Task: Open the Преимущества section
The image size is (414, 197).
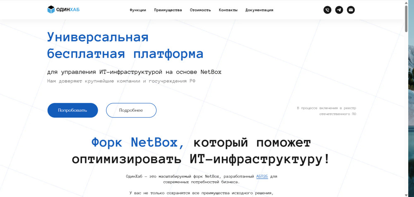Action: 168,10
